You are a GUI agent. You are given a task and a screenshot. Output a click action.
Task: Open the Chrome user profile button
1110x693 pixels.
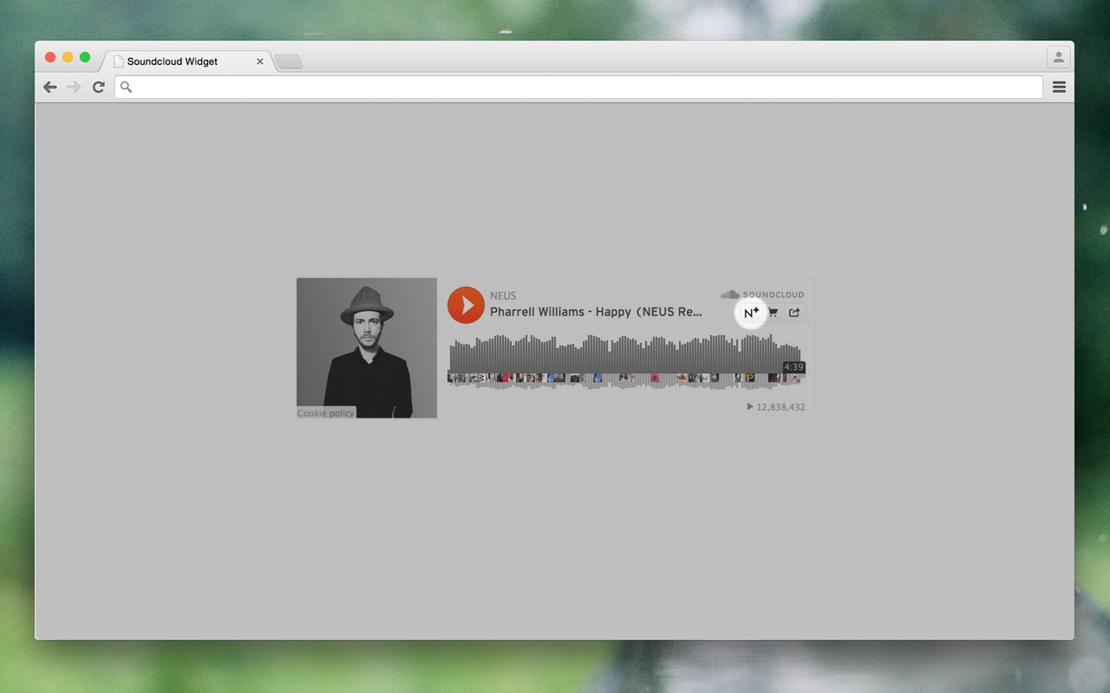coord(1059,58)
